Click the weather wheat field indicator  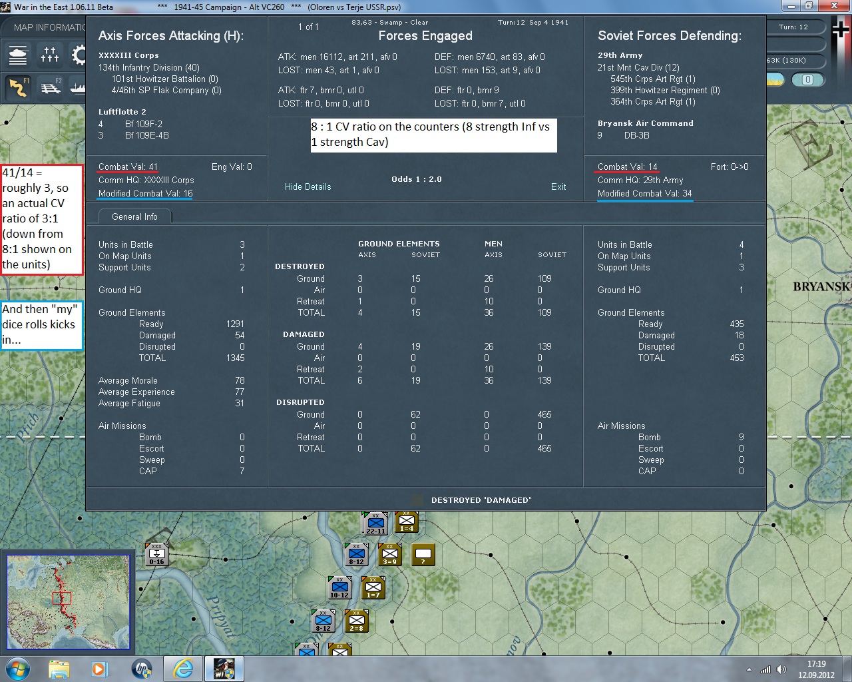click(x=775, y=80)
